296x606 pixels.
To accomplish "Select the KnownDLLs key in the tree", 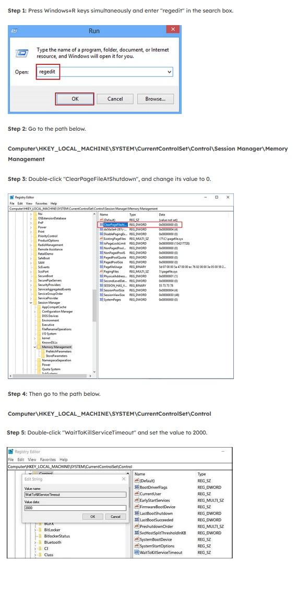I will [50, 342].
